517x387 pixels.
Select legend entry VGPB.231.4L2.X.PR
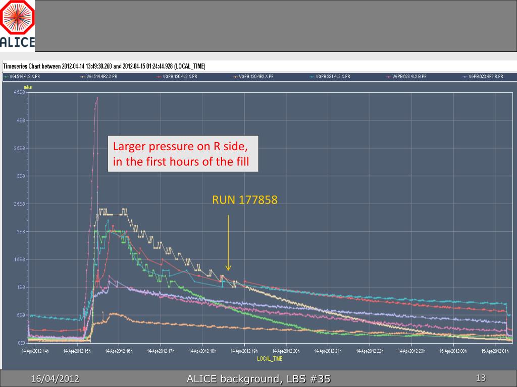point(330,77)
